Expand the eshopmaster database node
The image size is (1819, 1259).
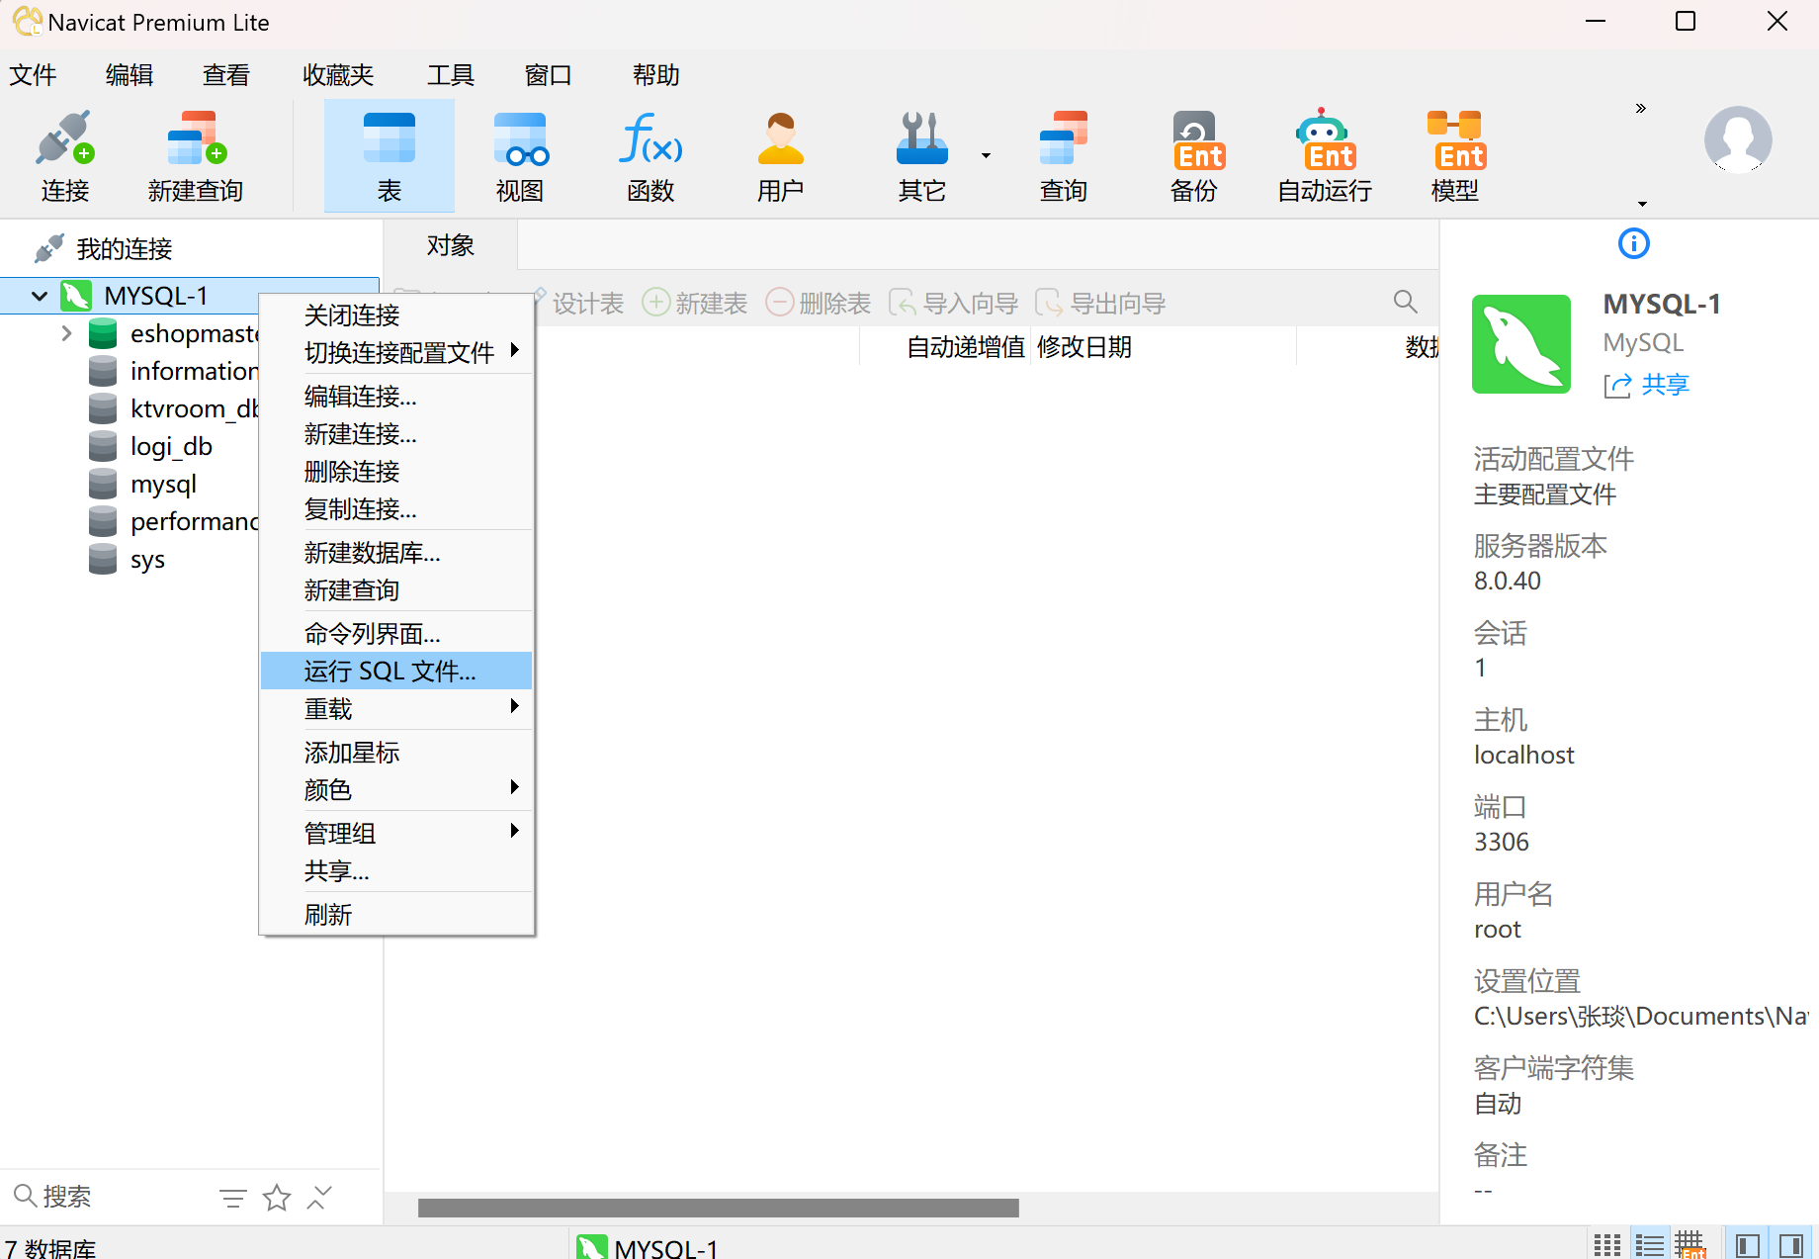(66, 333)
